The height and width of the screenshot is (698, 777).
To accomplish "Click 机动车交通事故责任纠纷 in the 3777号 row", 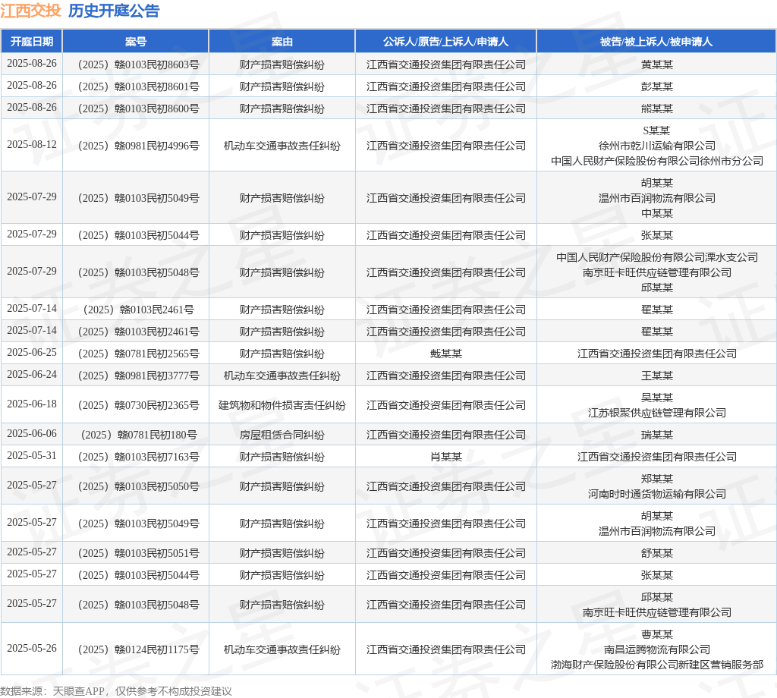I will coord(282,376).
